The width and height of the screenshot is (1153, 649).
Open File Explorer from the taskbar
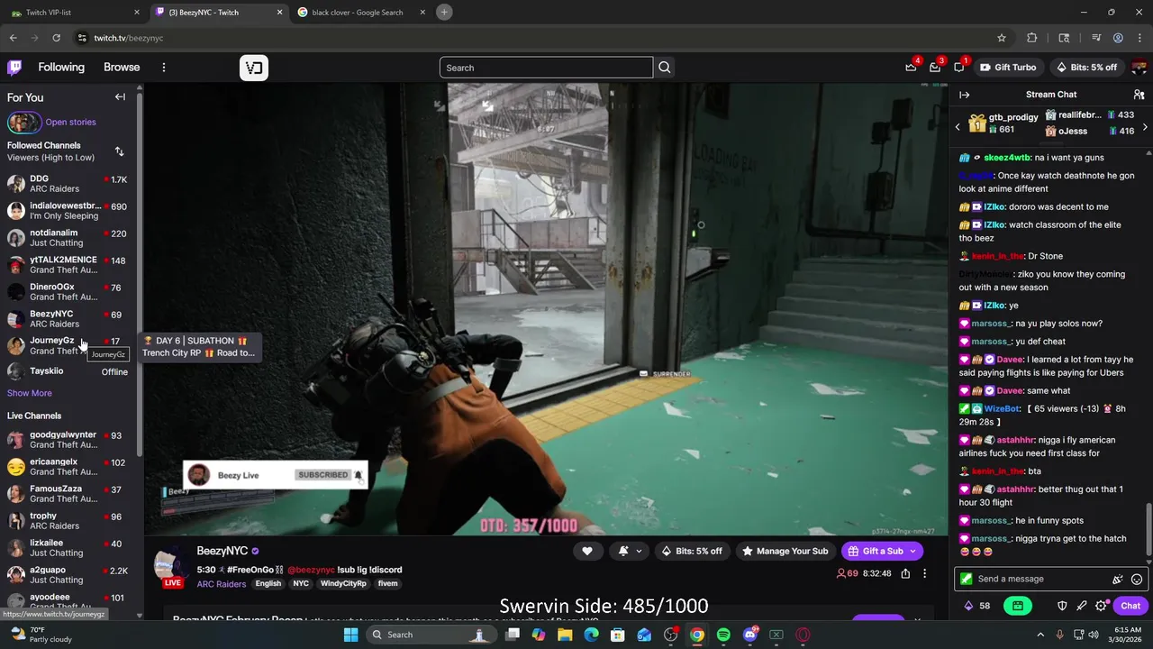click(x=565, y=635)
